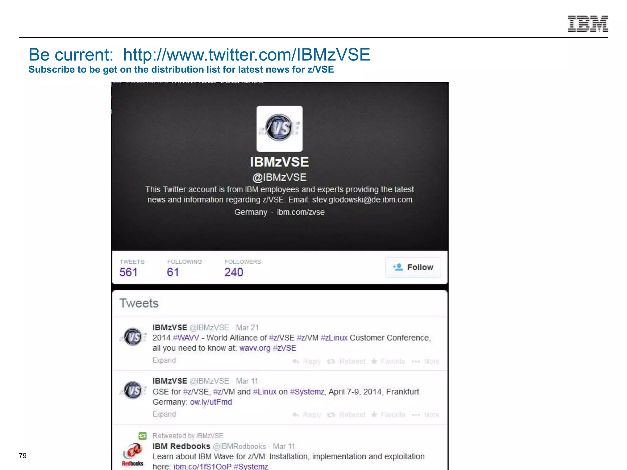The height and width of the screenshot is (470, 627).
Task: Click IBM Redbooks avatar icon
Action: (x=133, y=454)
